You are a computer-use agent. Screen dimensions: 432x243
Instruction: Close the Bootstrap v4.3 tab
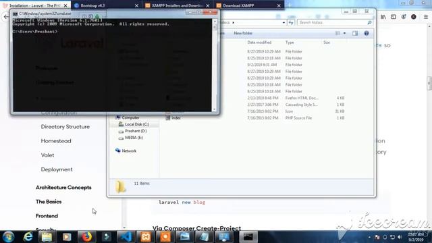pyautogui.click(x=136, y=5)
